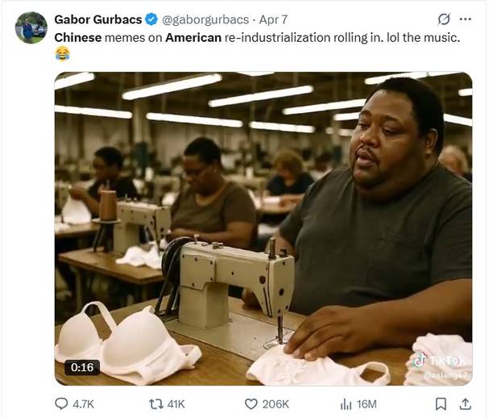Click the Grok explain post icon
501x418 pixels.
pos(444,19)
